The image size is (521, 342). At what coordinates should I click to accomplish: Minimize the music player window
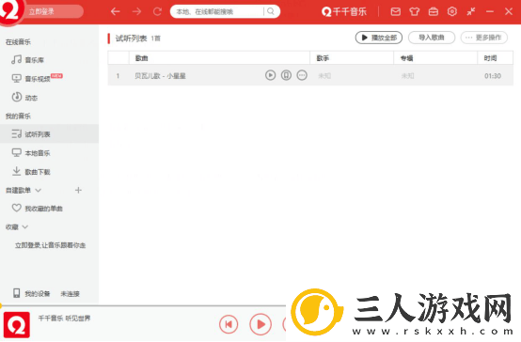[490, 12]
